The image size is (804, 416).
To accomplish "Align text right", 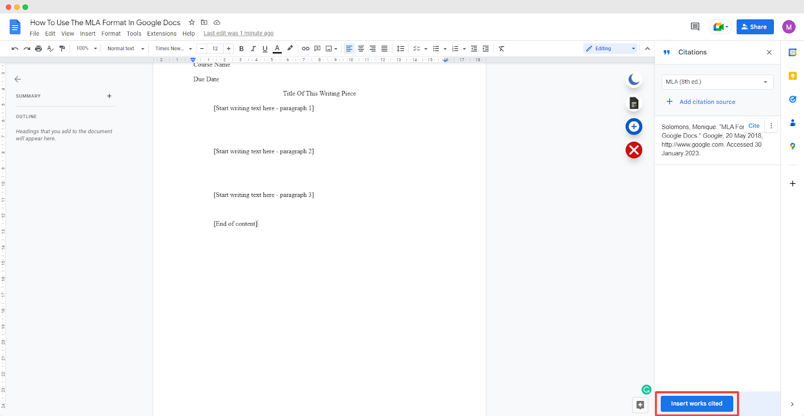I will point(373,49).
